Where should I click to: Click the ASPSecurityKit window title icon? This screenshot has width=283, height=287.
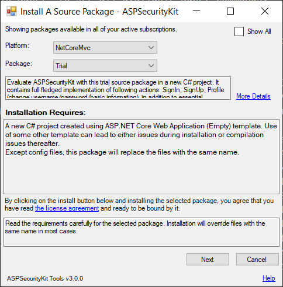pos(12,11)
